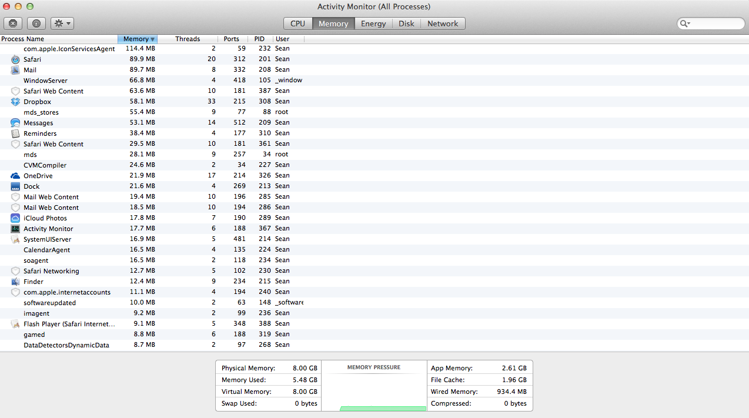
Task: Click the Dock process icon
Action: tap(15, 186)
